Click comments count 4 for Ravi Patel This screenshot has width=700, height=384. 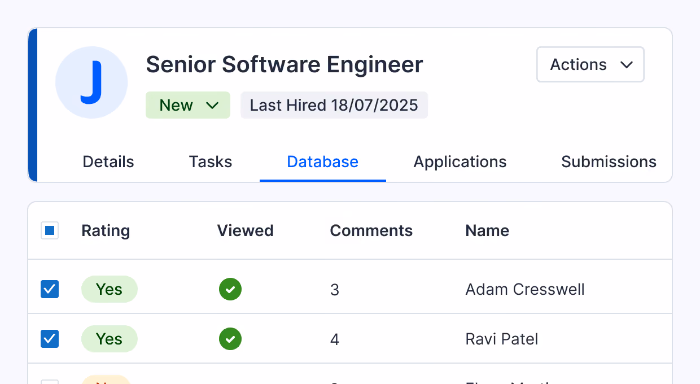(335, 339)
